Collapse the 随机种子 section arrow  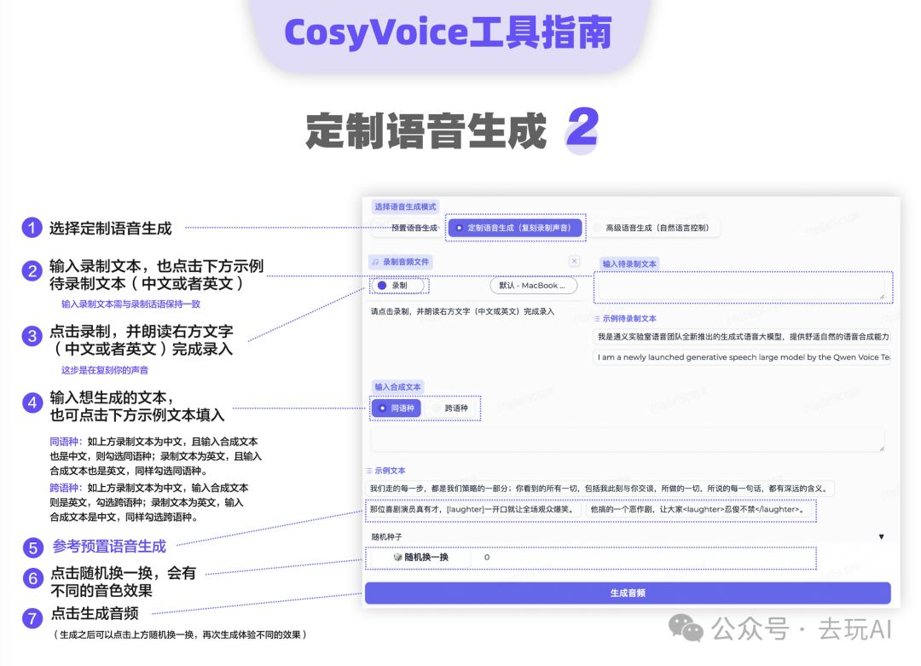[x=881, y=536]
